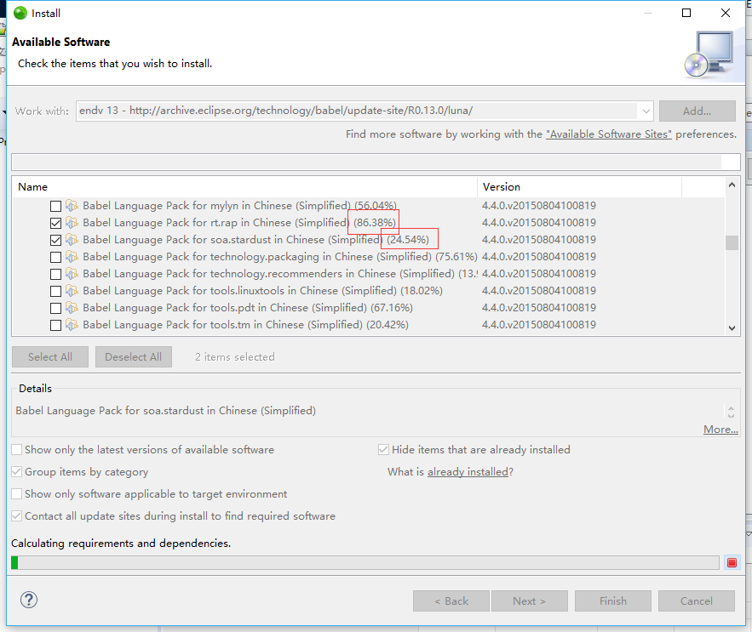Check the tools.tm language pack checkbox

coord(55,325)
